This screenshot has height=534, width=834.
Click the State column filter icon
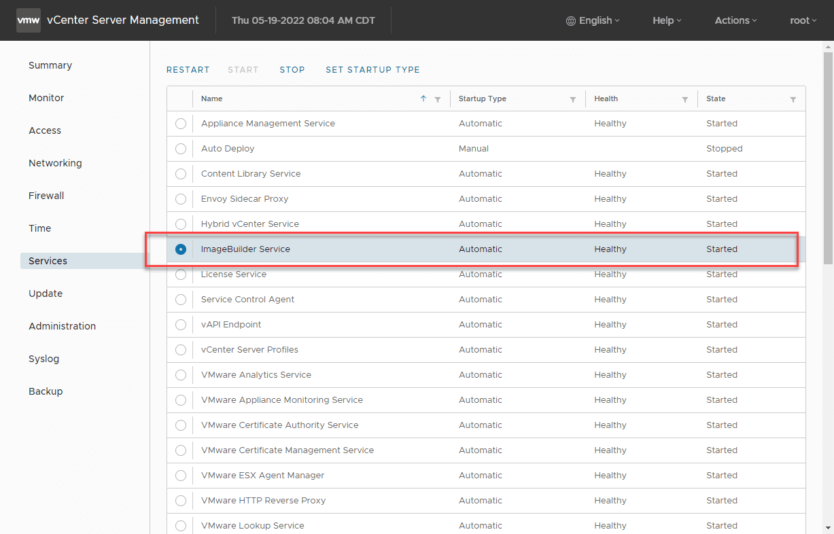[793, 99]
